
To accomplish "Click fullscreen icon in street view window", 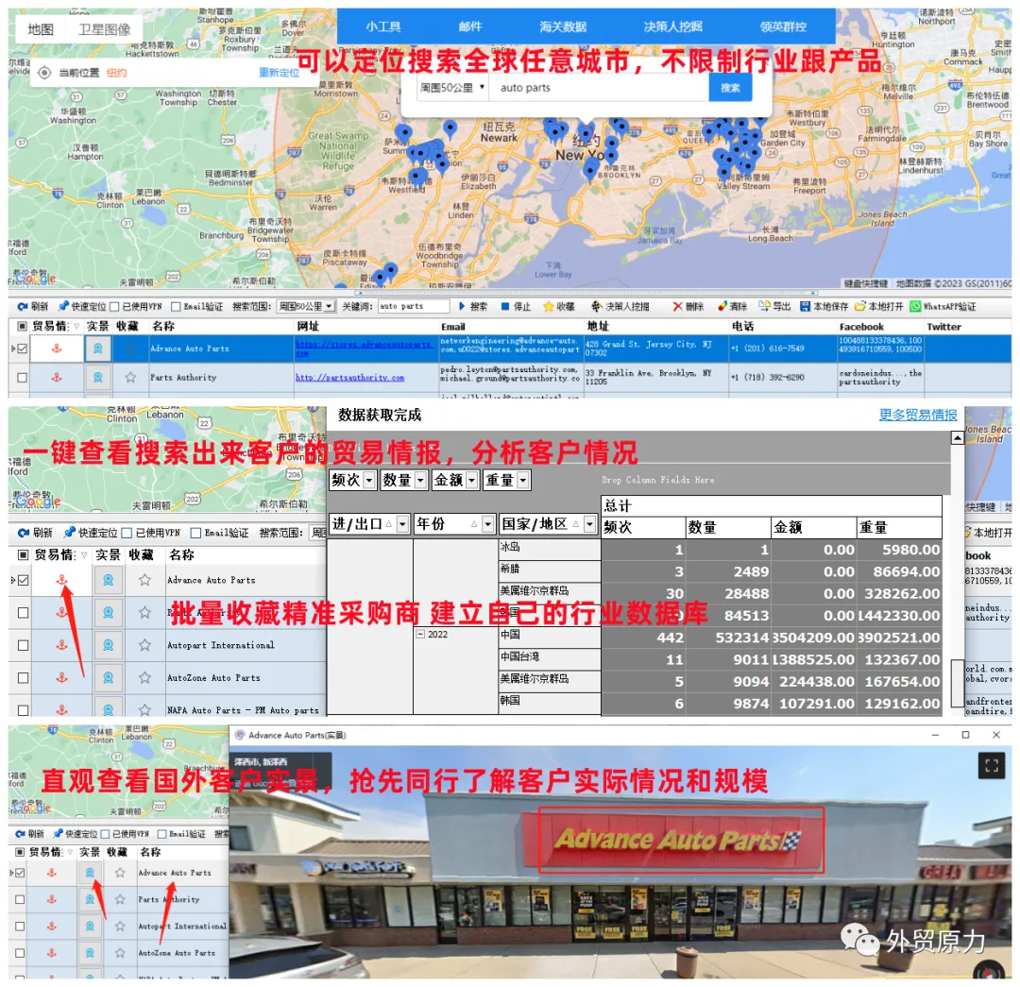I will 992,766.
